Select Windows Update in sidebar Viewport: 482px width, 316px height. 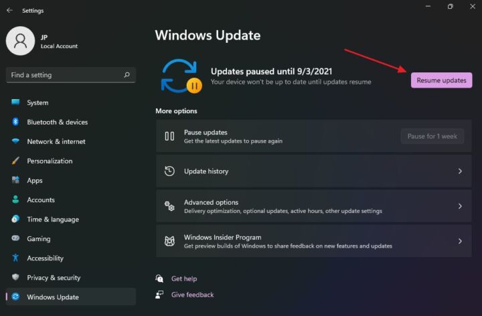coord(71,297)
